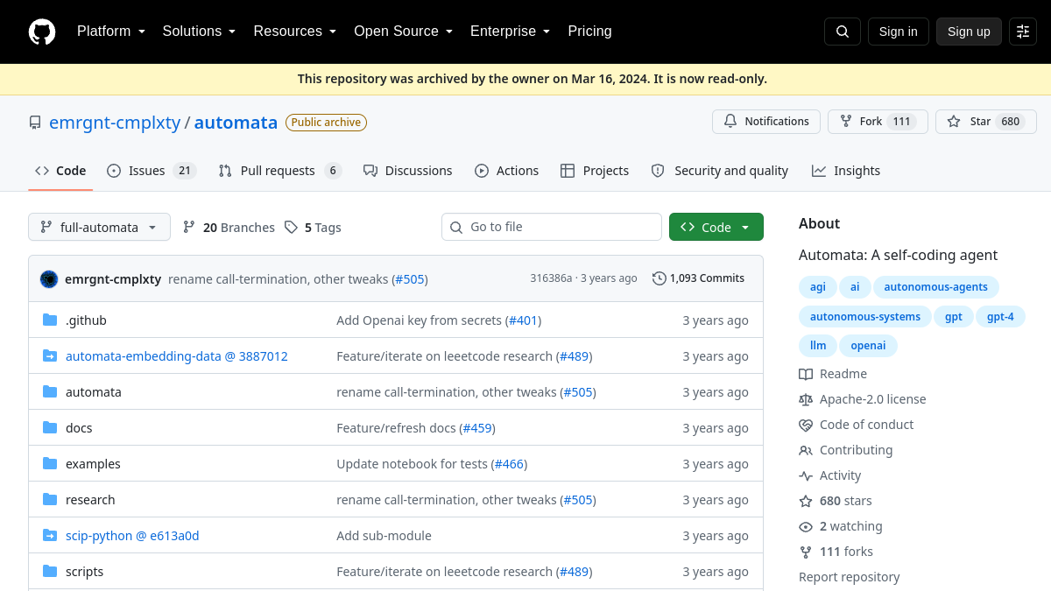
Task: View the 20 Branches link
Action: 229,228
